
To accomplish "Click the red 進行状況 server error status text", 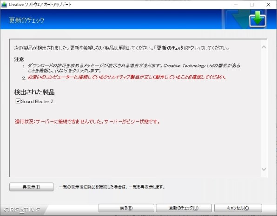I will (87, 122).
